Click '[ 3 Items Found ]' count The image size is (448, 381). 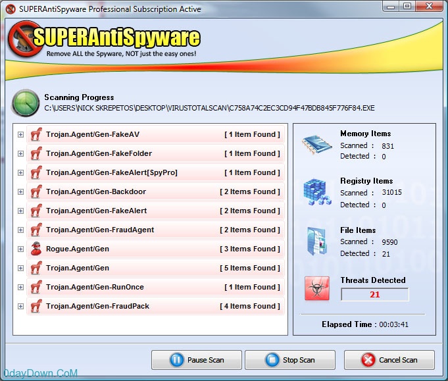(250, 249)
